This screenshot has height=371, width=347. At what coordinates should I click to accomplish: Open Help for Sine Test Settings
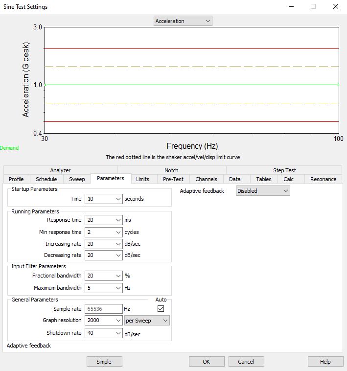pyautogui.click(x=325, y=362)
